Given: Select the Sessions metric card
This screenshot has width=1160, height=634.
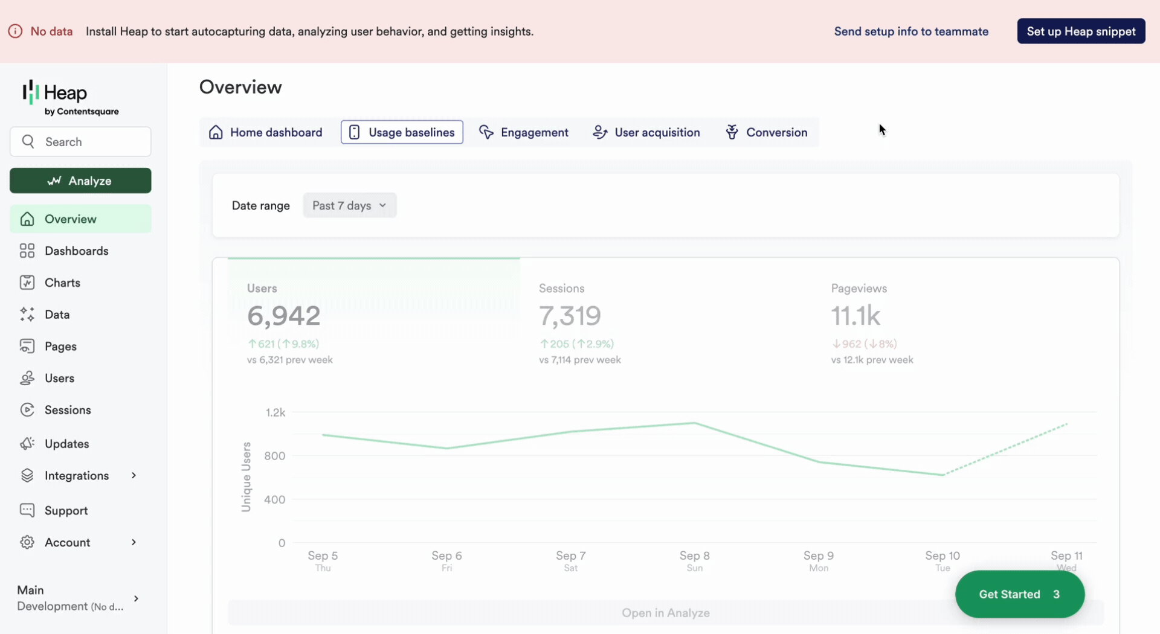Looking at the screenshot, I should [665, 323].
